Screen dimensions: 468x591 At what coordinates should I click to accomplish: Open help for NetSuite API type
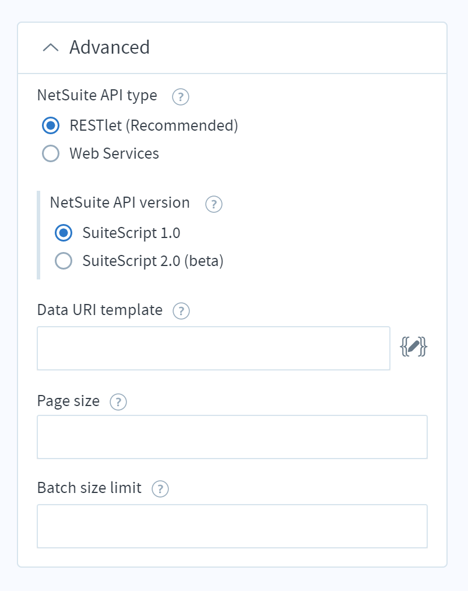180,97
